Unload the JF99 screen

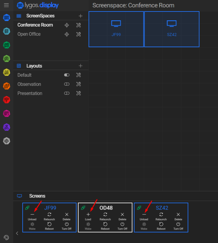pos(32,216)
